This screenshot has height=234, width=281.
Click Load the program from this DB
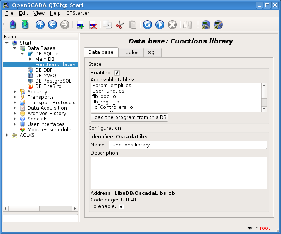pos(129,117)
